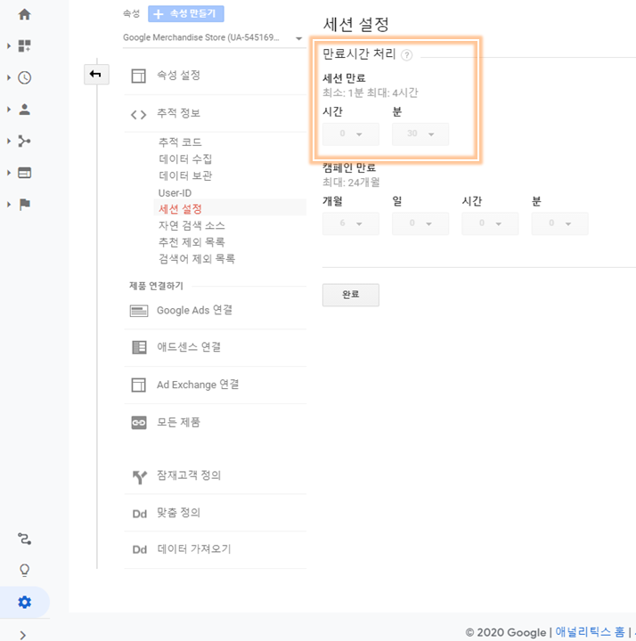Open the 추천 제외 목록 submenu item
The image size is (636, 641).
192,242
